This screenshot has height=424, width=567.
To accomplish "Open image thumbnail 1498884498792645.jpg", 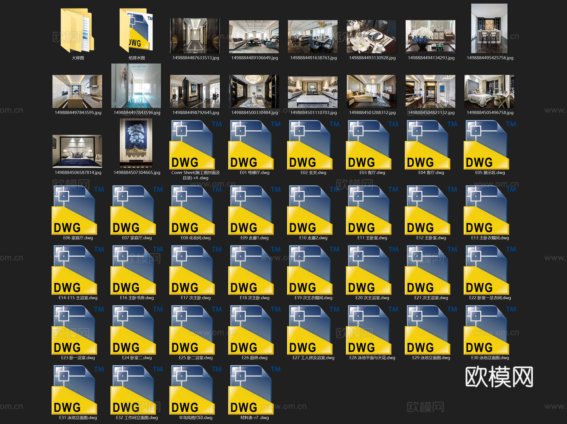I will pyautogui.click(x=195, y=92).
